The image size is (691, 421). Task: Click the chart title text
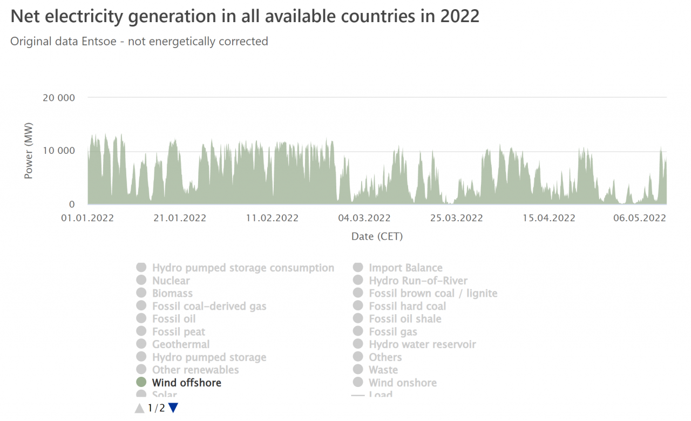click(x=245, y=16)
